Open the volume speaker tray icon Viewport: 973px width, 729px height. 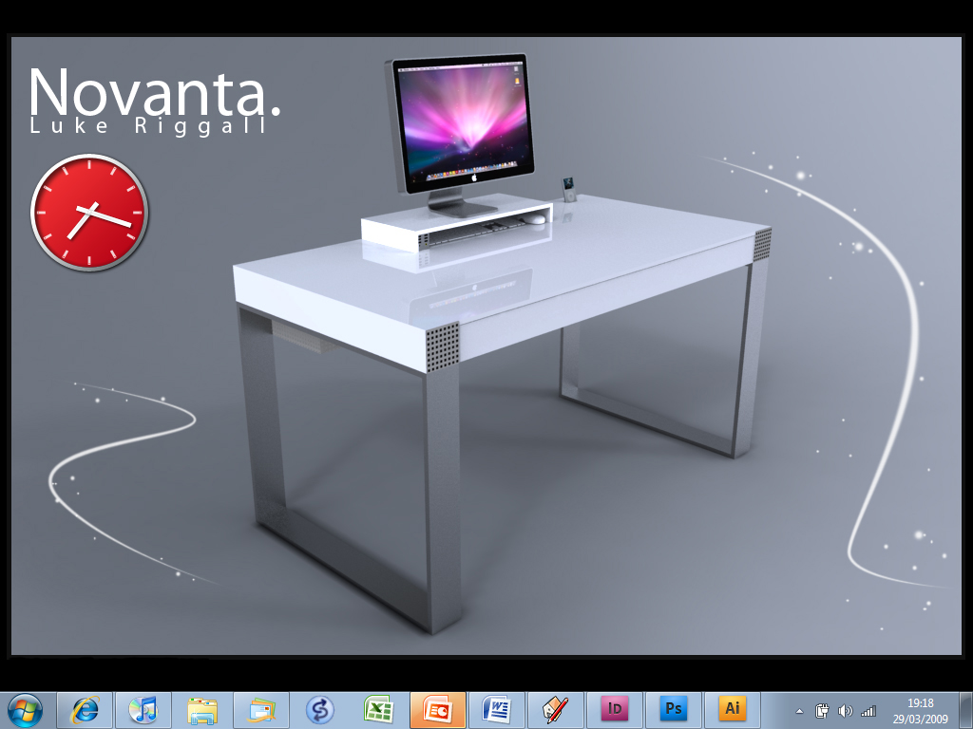pos(845,711)
